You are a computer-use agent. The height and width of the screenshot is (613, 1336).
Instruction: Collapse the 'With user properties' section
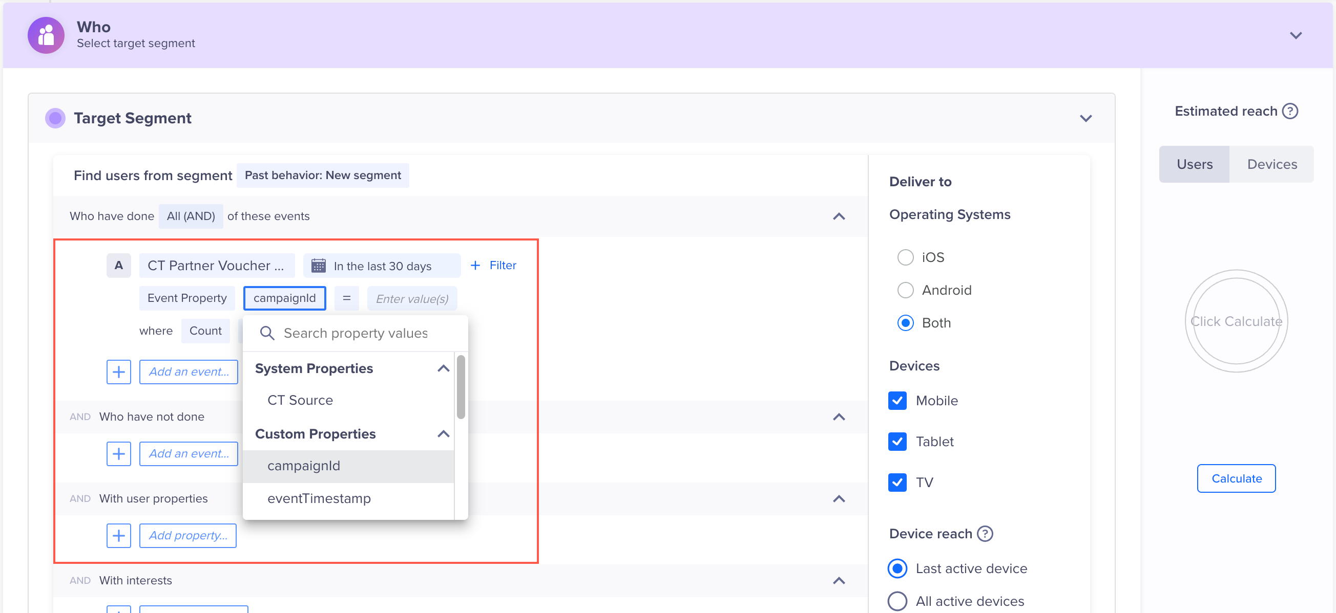pyautogui.click(x=839, y=498)
